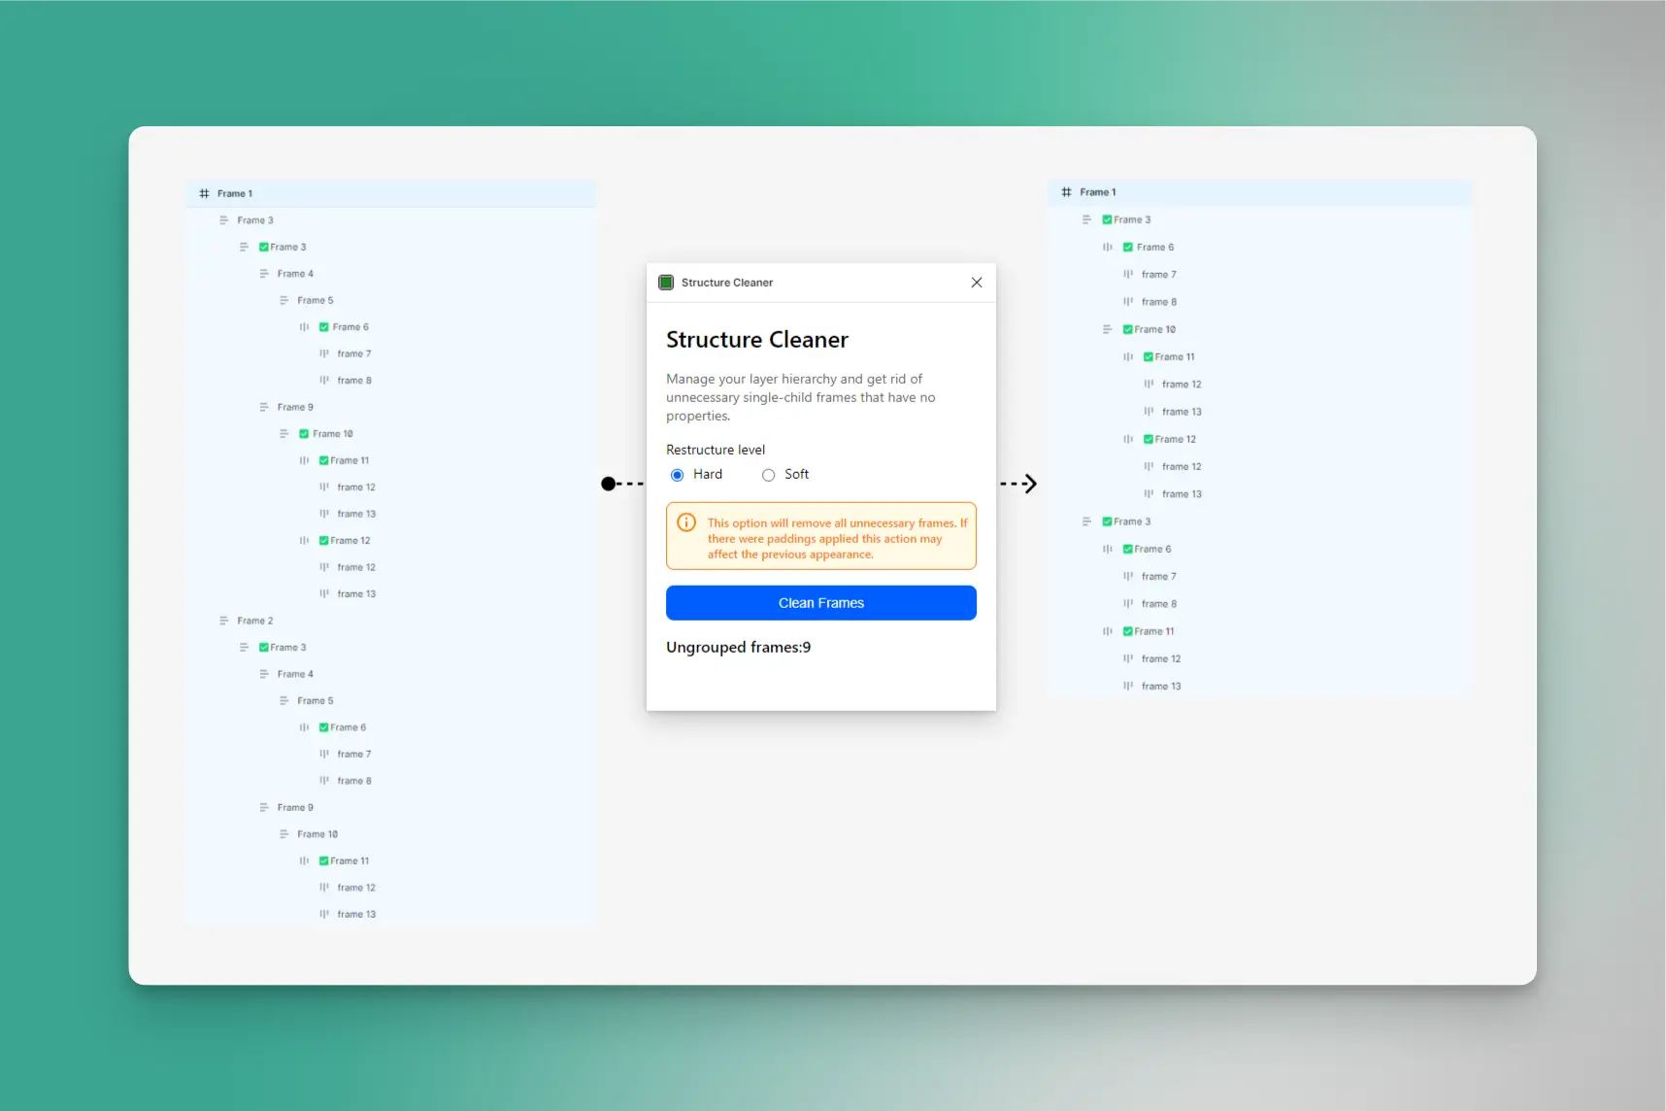The image size is (1666, 1111).
Task: Click the Ungrouped frames:9 counter text
Action: point(738,648)
